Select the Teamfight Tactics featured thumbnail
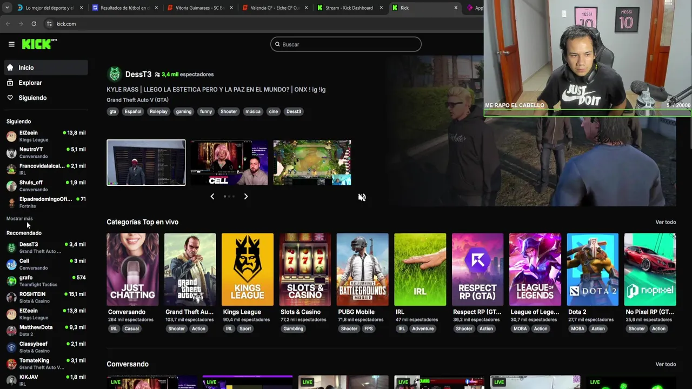The image size is (692, 389). (x=312, y=163)
